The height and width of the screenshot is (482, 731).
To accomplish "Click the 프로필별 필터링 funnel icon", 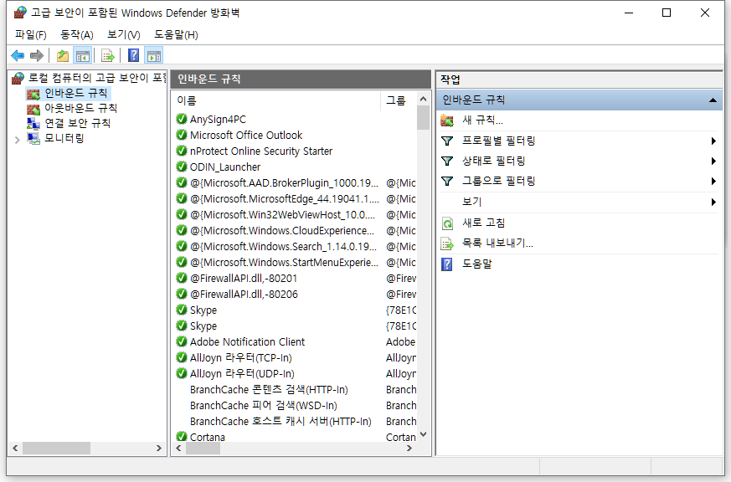I will (447, 141).
